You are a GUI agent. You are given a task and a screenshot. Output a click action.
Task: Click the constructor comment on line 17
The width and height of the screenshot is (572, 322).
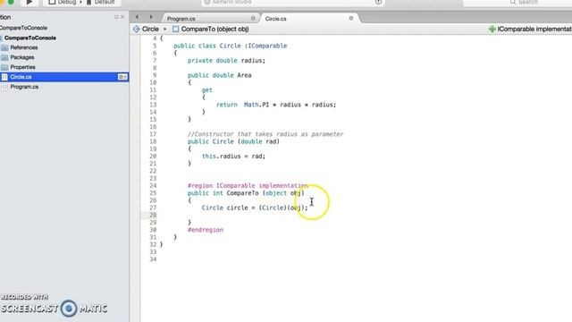coord(265,134)
